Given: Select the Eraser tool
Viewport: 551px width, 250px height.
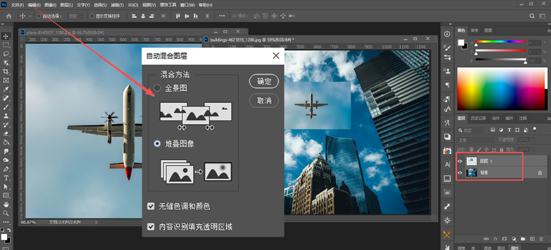Looking at the screenshot, I should pos(6,134).
